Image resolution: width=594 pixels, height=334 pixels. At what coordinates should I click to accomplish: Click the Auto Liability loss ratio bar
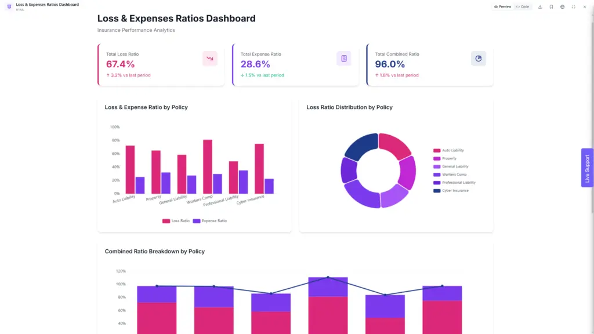point(130,170)
